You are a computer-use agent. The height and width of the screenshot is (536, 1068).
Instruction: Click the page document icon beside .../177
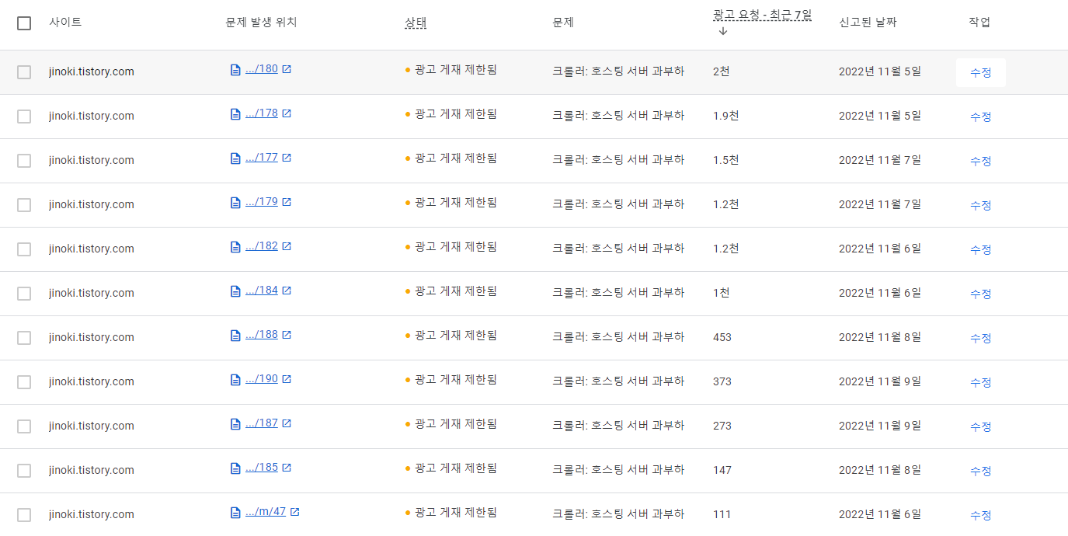[x=235, y=158]
